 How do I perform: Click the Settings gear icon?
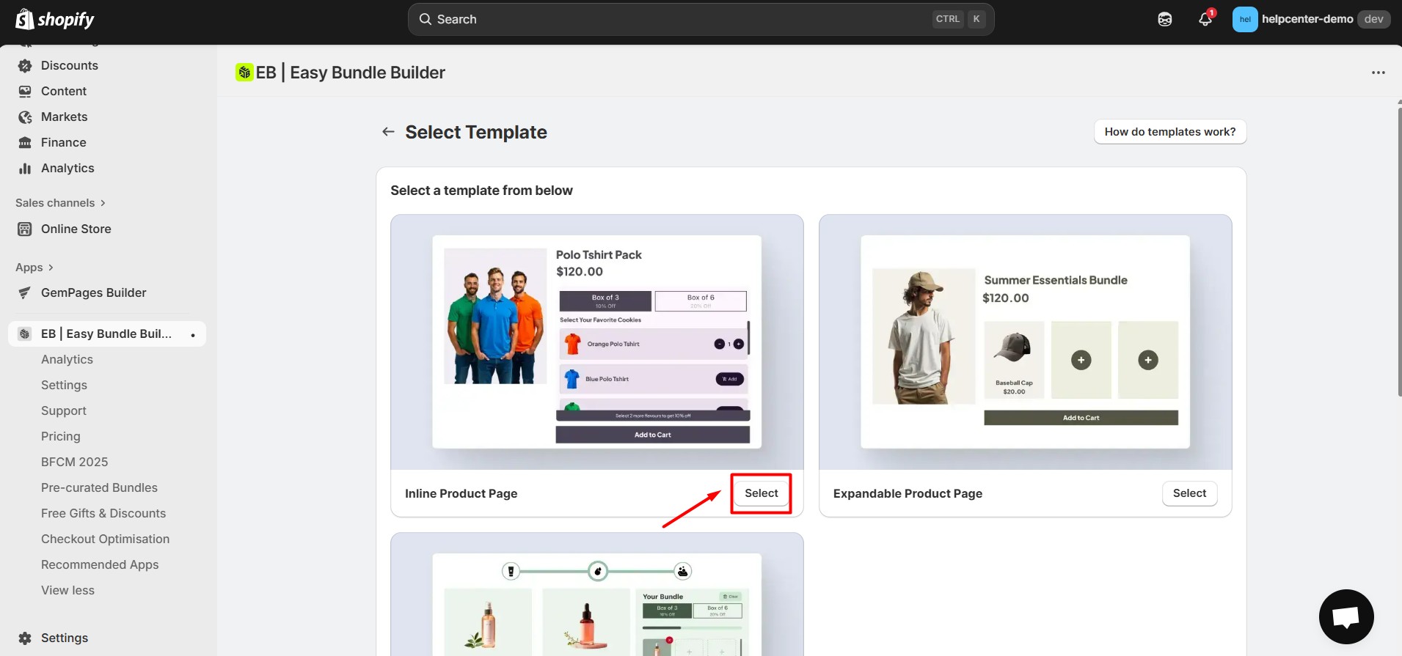tap(25, 638)
